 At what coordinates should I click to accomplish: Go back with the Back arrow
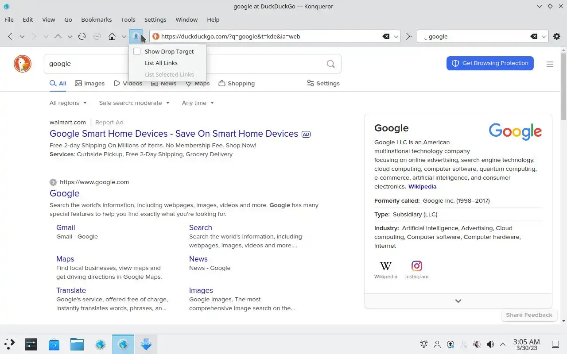pos(10,36)
